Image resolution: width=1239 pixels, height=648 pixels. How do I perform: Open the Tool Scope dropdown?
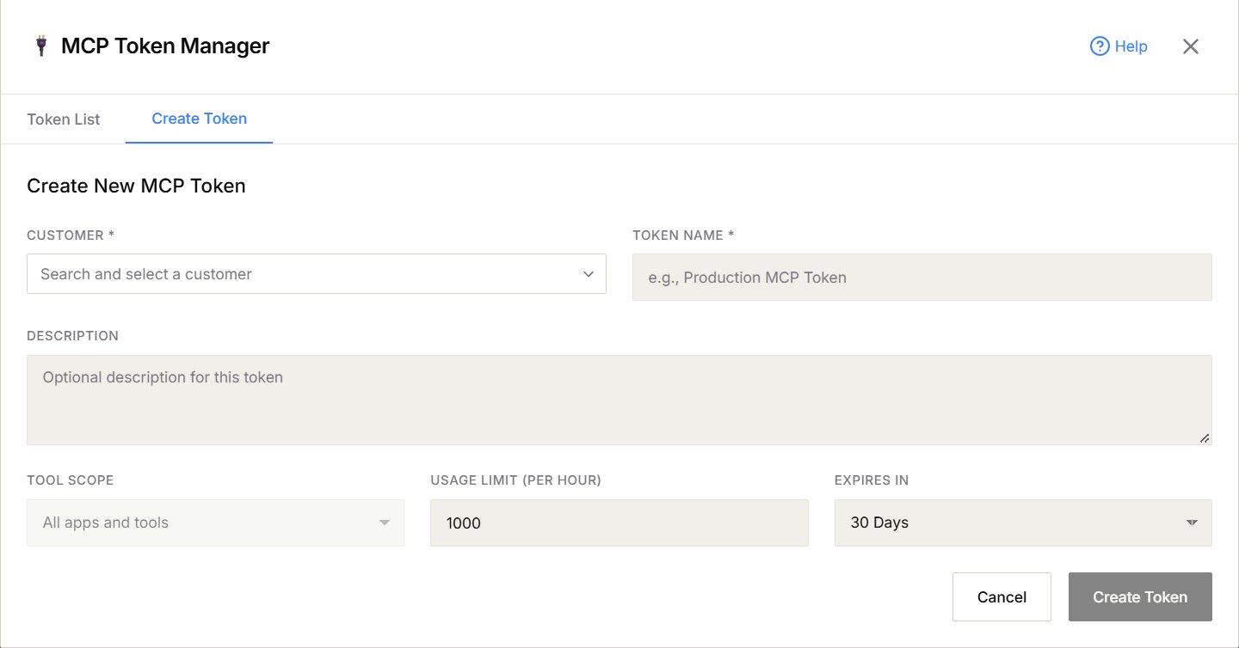[215, 523]
